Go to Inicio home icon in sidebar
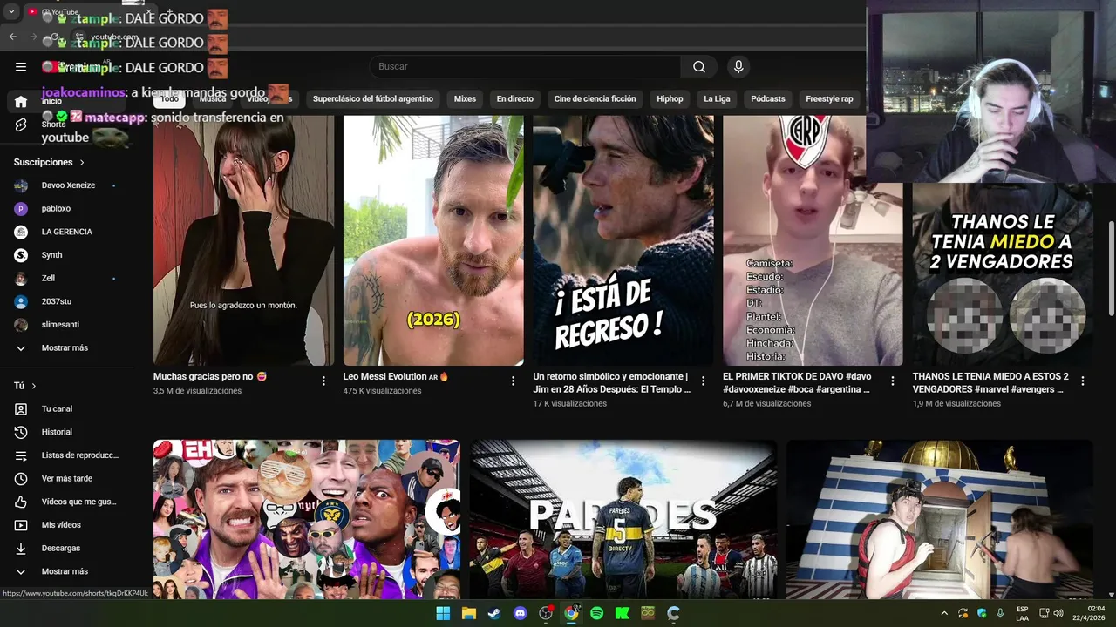 click(21, 102)
